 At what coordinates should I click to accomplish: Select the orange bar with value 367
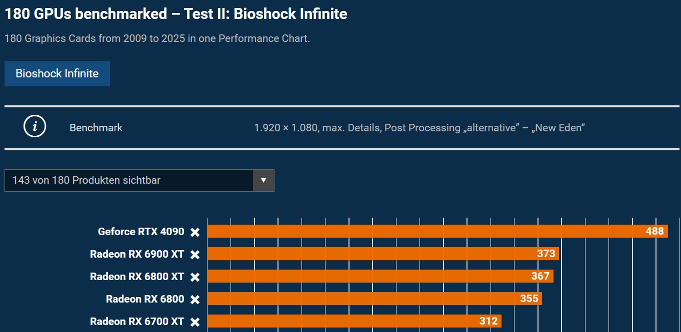pyautogui.click(x=380, y=276)
